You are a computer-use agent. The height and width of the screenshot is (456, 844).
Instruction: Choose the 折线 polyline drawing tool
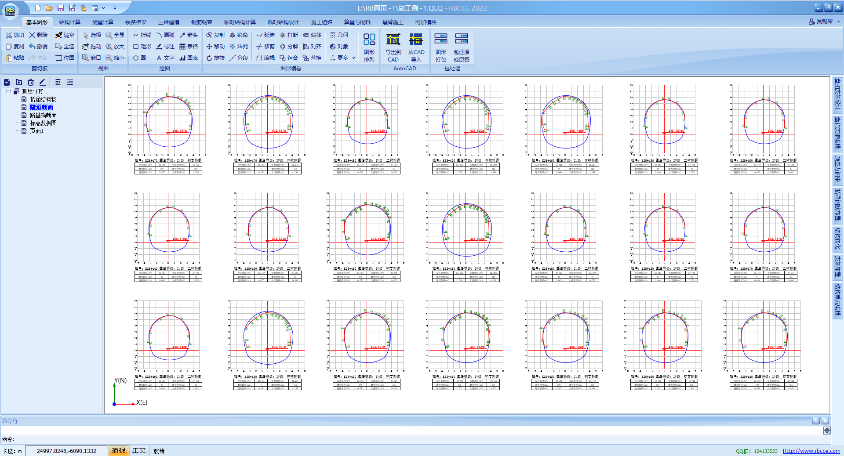pos(142,35)
